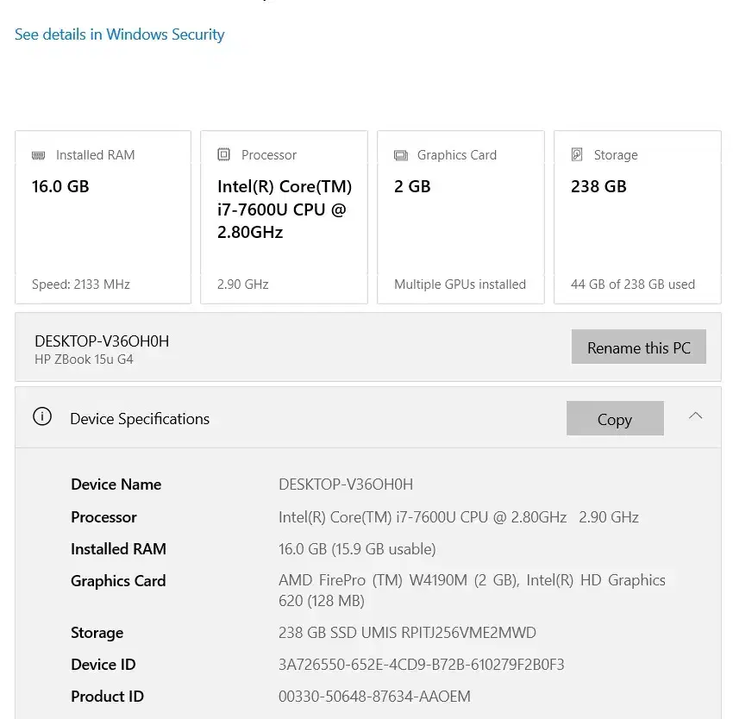
Task: Click the Device Specifications info icon
Action: pyautogui.click(x=42, y=418)
